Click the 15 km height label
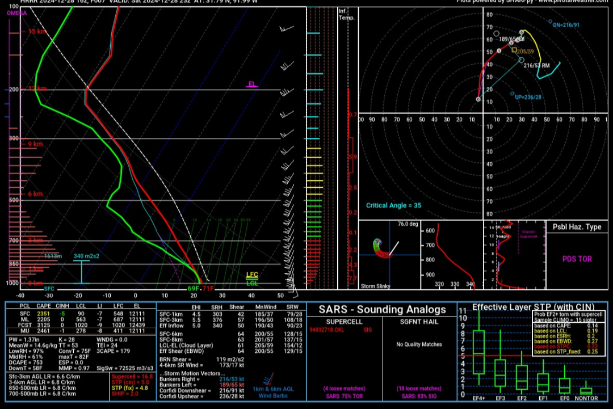The image size is (613, 409). click(37, 31)
